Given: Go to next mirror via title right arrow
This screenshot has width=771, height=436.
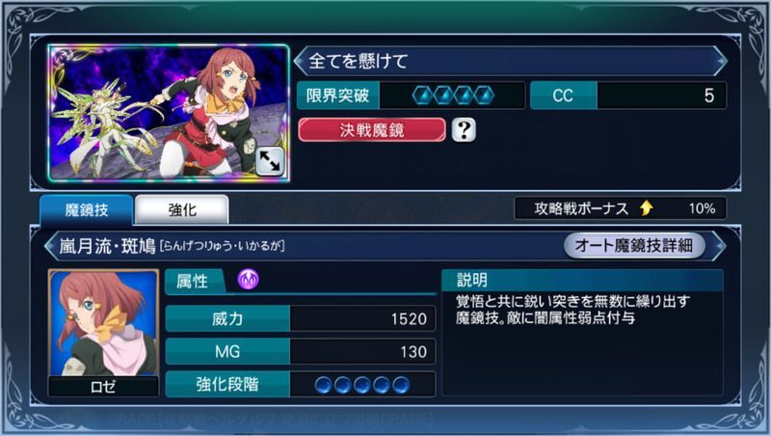Looking at the screenshot, I should pos(720,61).
